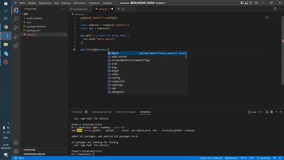Open the Run and Debug view
The width and height of the screenshot is (284, 160).
coord(16,36)
